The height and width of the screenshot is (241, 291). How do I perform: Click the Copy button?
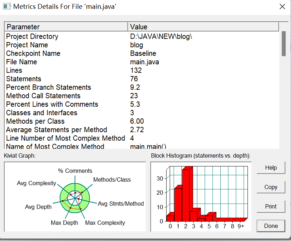tap(271, 187)
